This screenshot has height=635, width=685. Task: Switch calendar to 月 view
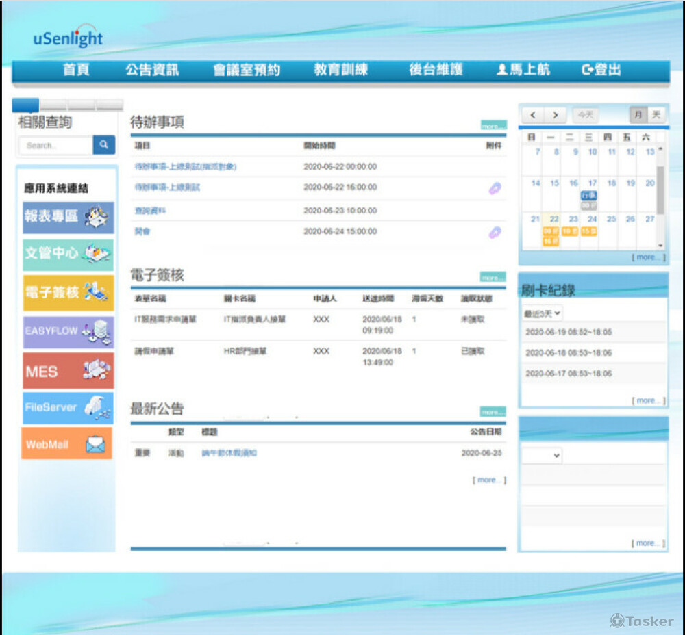(638, 115)
